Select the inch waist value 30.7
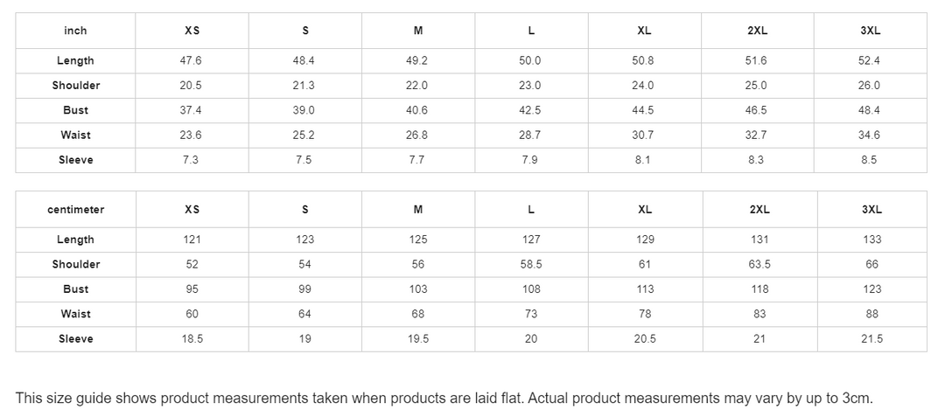Image resolution: width=945 pixels, height=417 pixels. (x=643, y=136)
